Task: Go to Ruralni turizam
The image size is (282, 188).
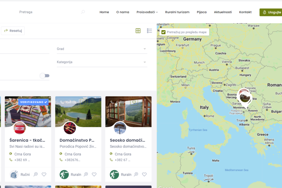Action: point(177,12)
